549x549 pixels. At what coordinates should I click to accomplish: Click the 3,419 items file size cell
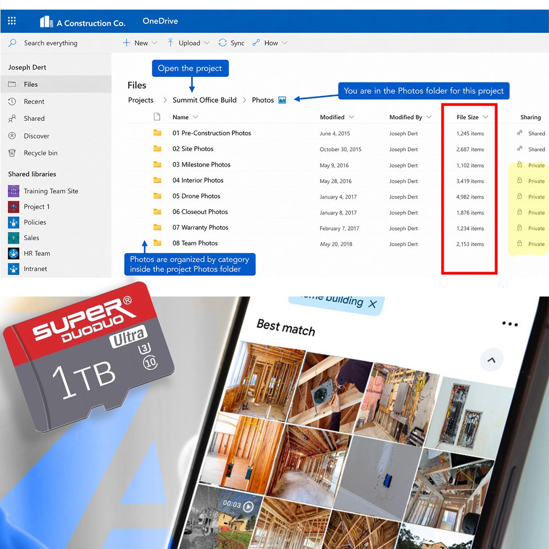click(x=470, y=181)
